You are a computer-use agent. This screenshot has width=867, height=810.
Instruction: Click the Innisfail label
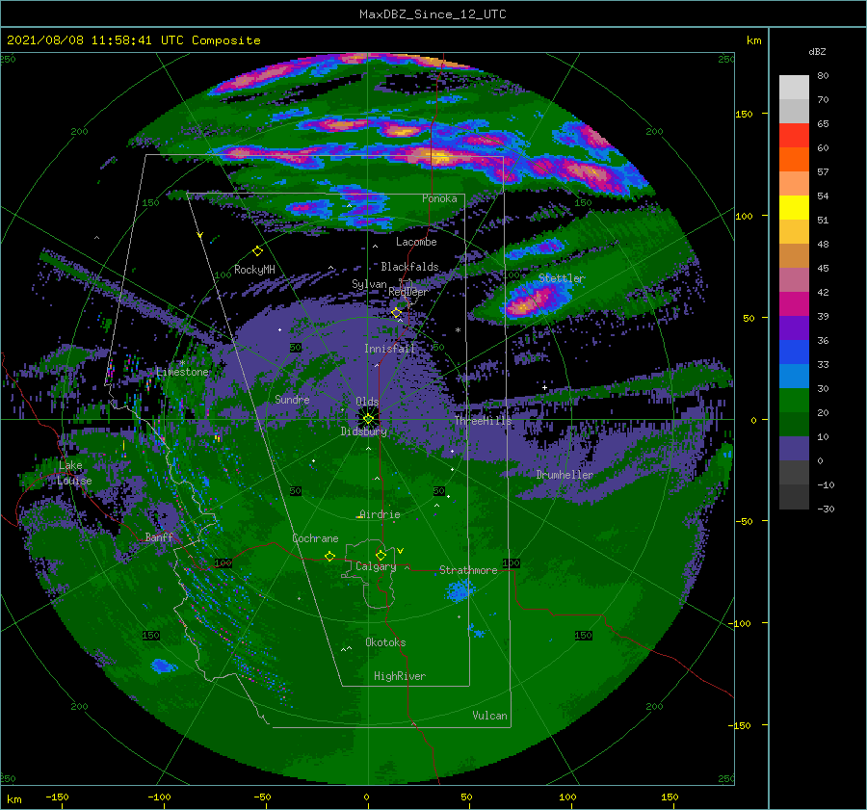pyautogui.click(x=389, y=349)
